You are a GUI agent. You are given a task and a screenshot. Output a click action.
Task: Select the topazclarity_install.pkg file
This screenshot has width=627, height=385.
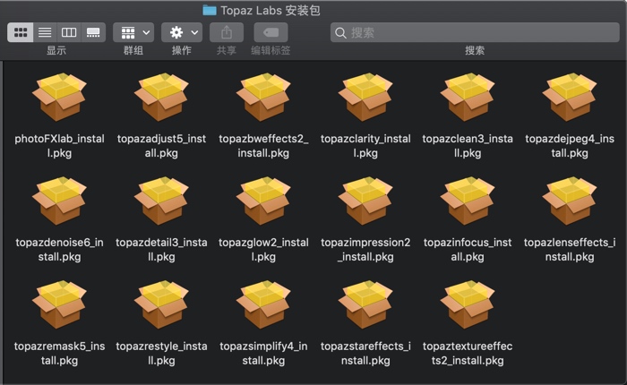366,98
